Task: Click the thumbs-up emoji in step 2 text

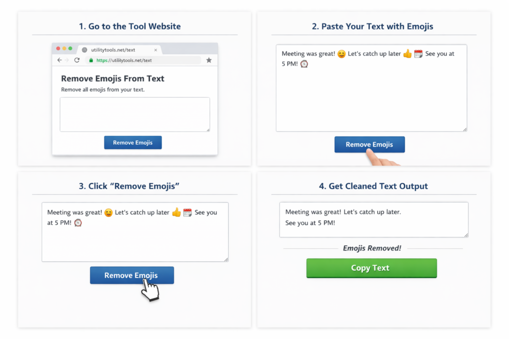Action: (x=408, y=54)
